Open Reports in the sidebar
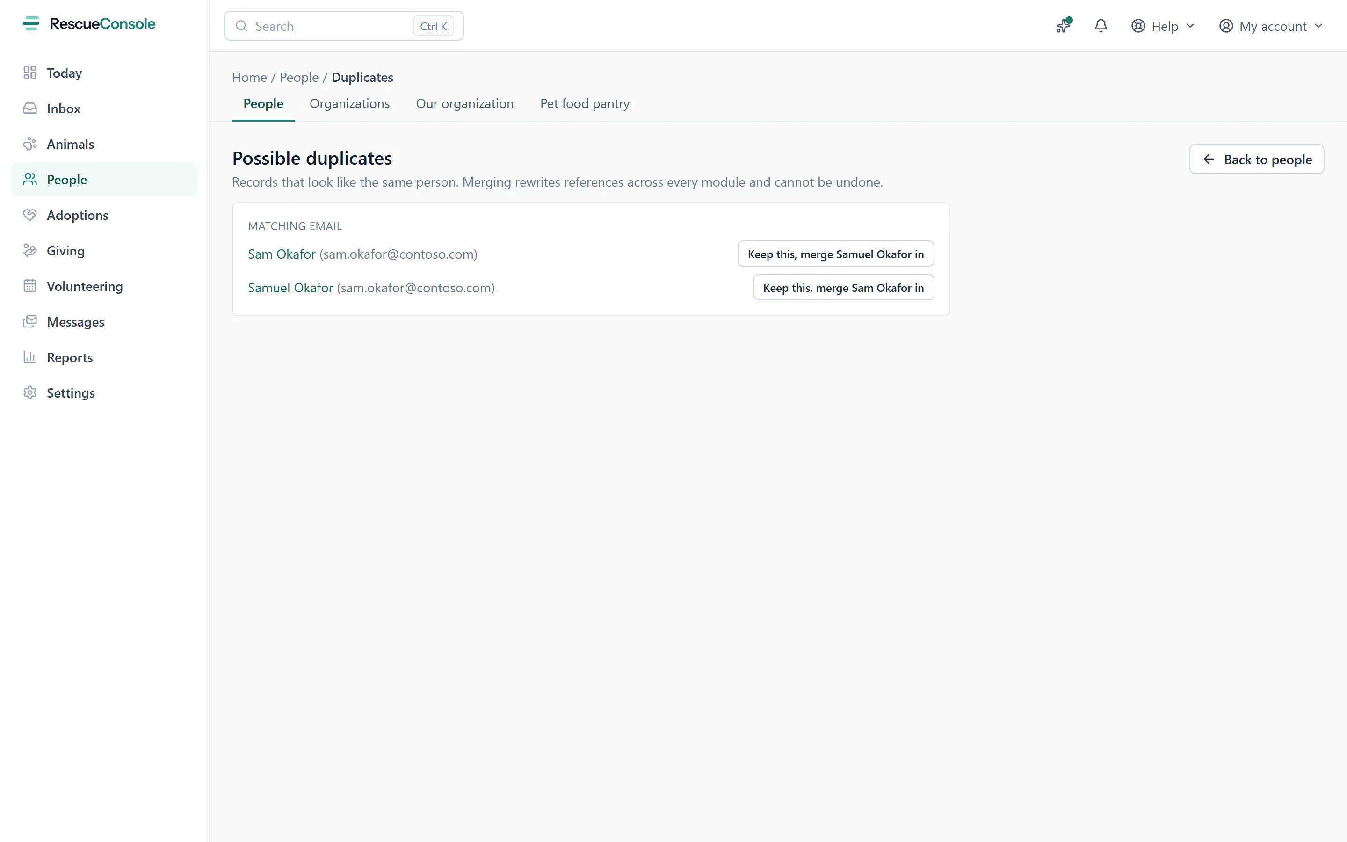The width and height of the screenshot is (1347, 842). click(x=104, y=357)
